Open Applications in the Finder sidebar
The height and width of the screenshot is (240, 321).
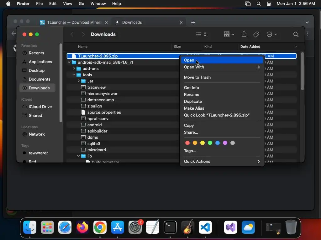[x=37, y=62]
